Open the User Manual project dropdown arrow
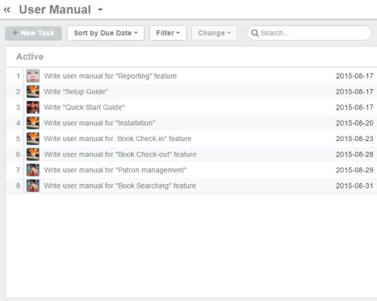Viewport: 377px width, 301px height. pos(100,10)
